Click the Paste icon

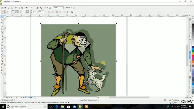pos(22,8)
